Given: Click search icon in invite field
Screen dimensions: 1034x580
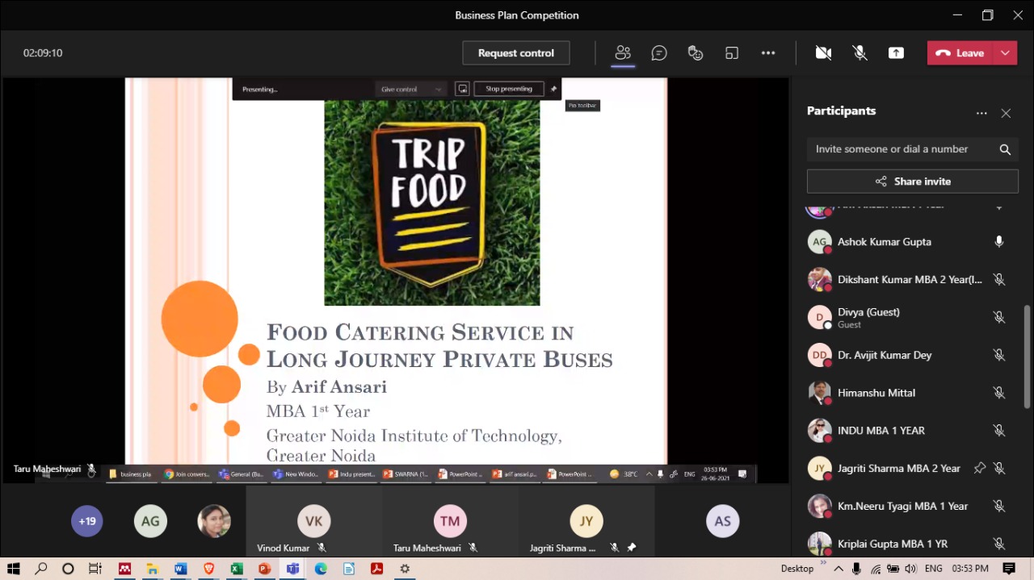Looking at the screenshot, I should (x=1005, y=149).
